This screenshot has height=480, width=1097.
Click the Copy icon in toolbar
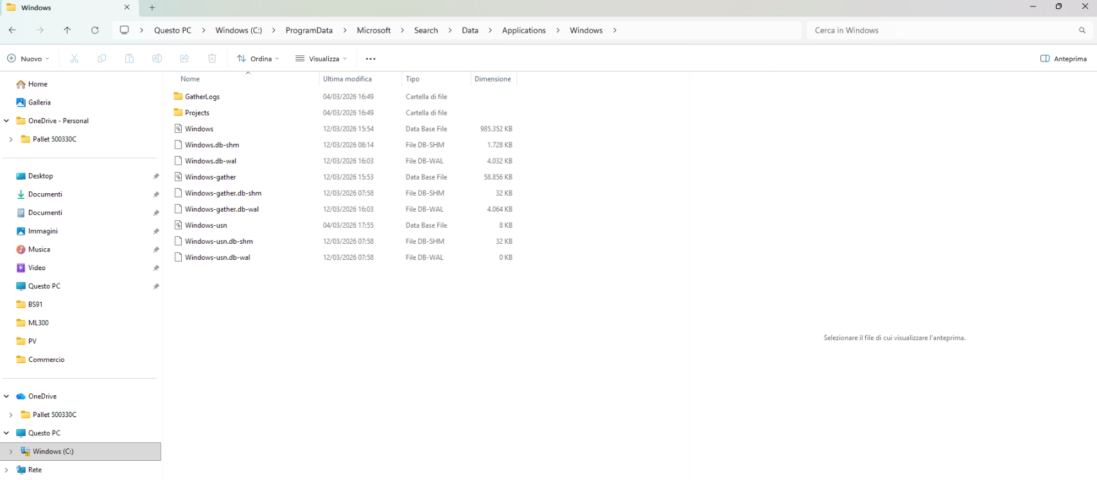(101, 58)
